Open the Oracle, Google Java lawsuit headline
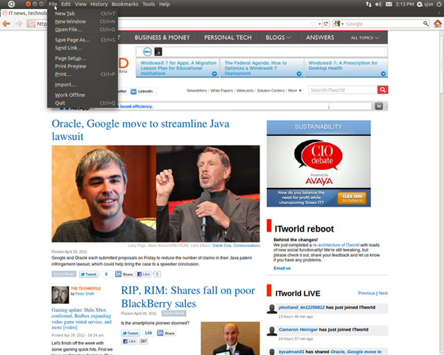This screenshot has width=444, height=355. coord(140,130)
